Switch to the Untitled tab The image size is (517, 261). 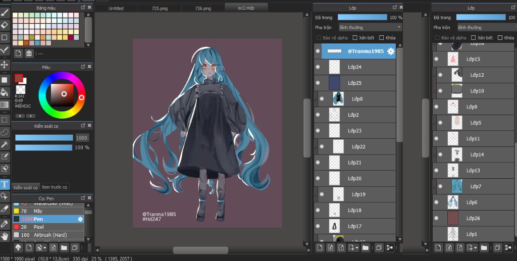(x=116, y=8)
